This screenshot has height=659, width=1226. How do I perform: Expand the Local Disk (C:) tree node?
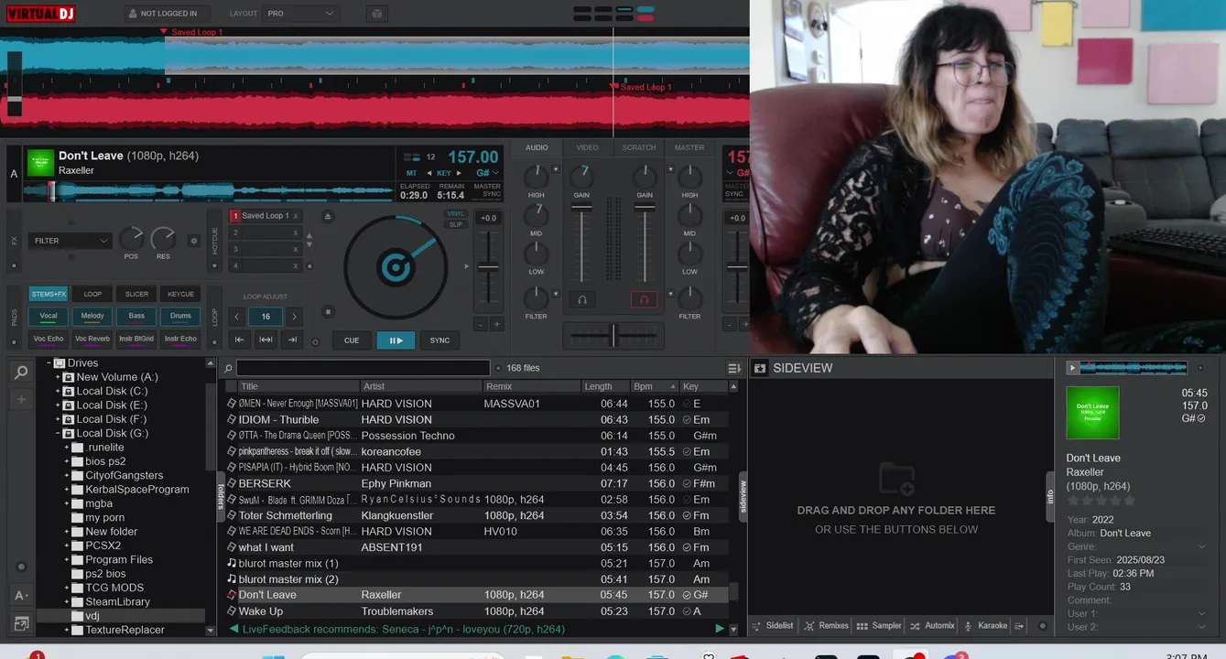point(58,391)
